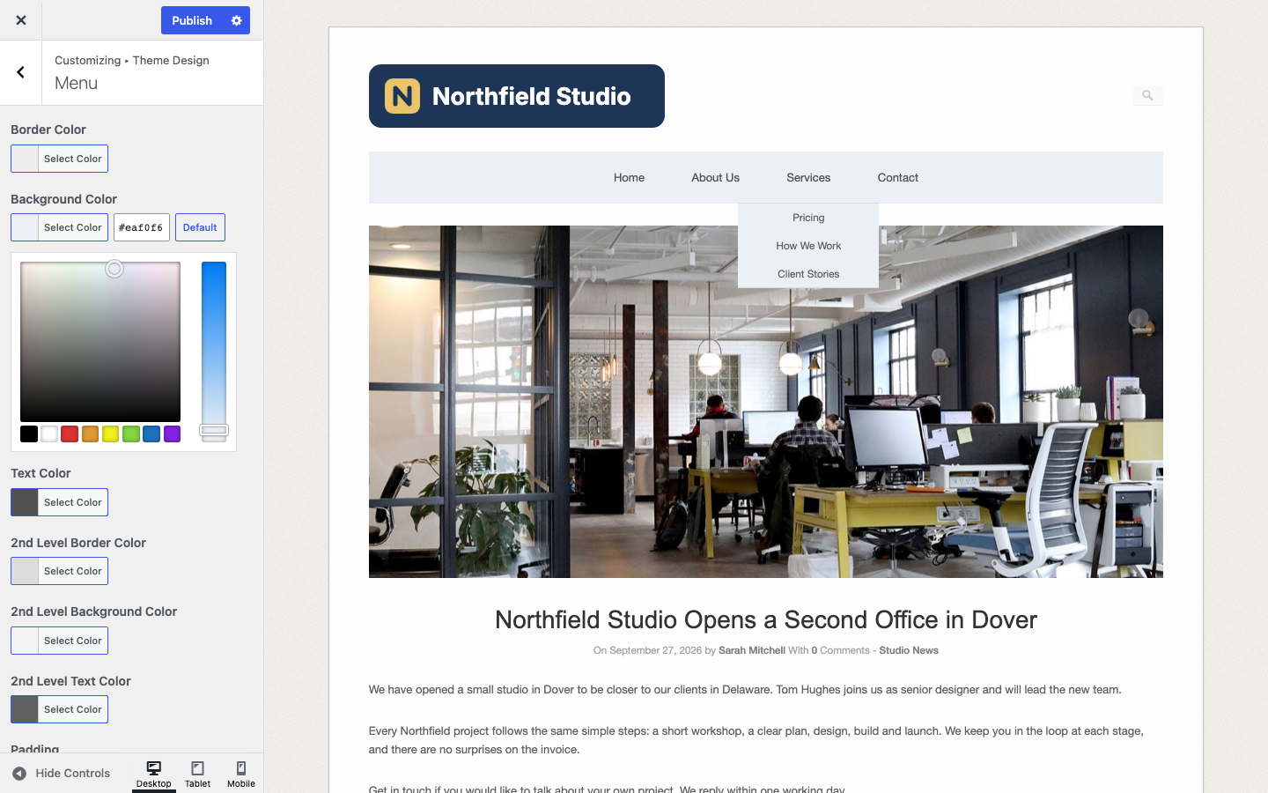Switch preview to Mobile view
The image size is (1268, 793).
[x=241, y=774]
